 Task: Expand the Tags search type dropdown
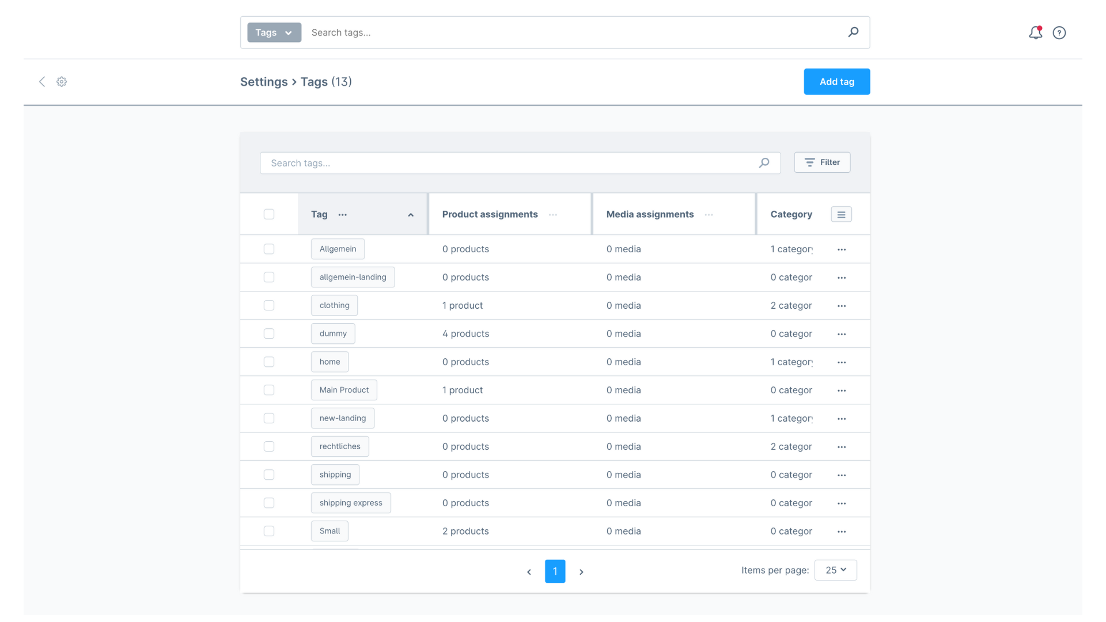coord(274,32)
